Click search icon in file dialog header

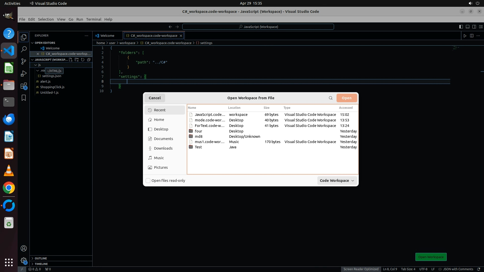coord(330,98)
